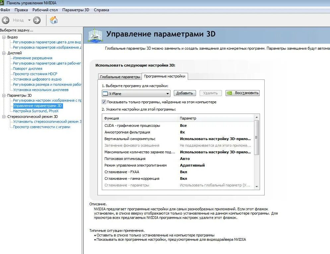The height and width of the screenshot is (254, 330).
Task: Open Поворот дисплея task
Action: pyautogui.click(x=28, y=69)
